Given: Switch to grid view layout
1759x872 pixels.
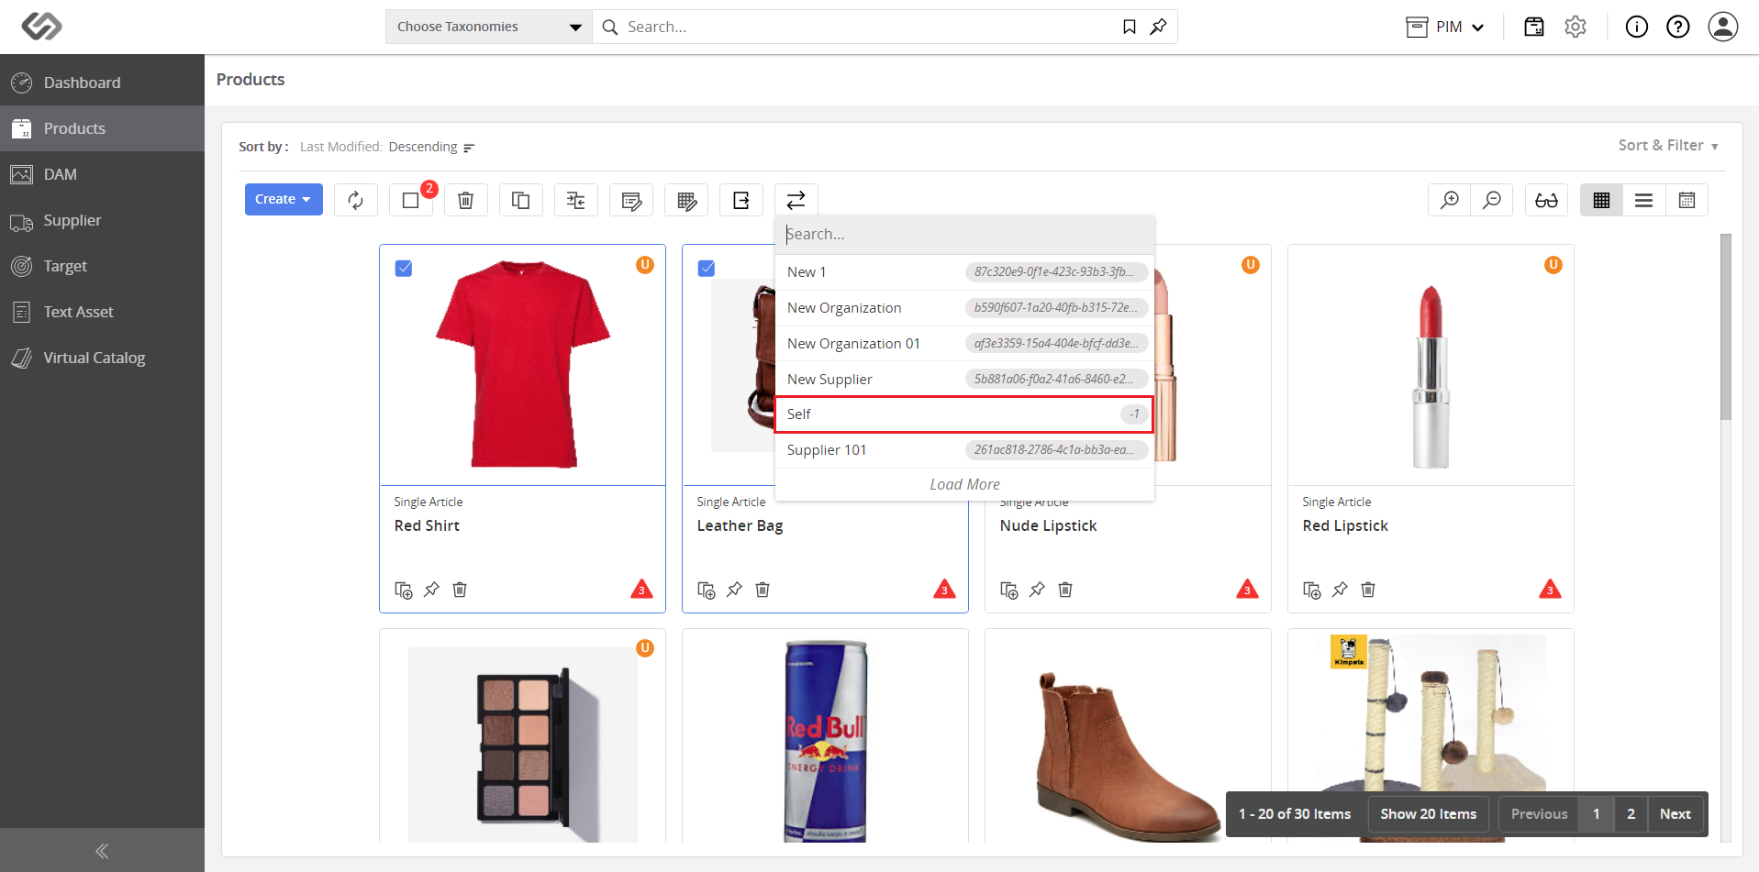Looking at the screenshot, I should (x=1602, y=200).
